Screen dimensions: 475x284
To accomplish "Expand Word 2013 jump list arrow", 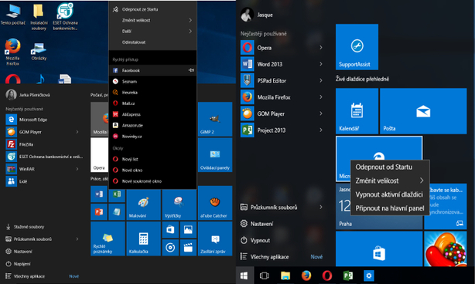I will pos(321,64).
